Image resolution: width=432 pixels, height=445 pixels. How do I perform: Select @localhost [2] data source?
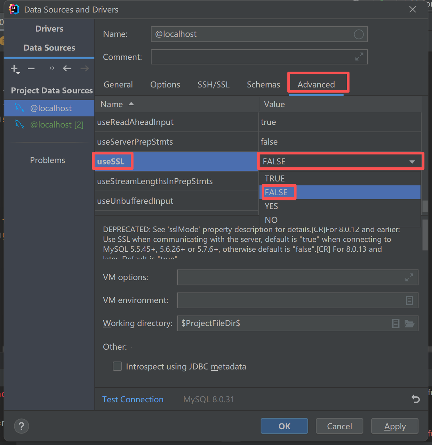(49, 124)
